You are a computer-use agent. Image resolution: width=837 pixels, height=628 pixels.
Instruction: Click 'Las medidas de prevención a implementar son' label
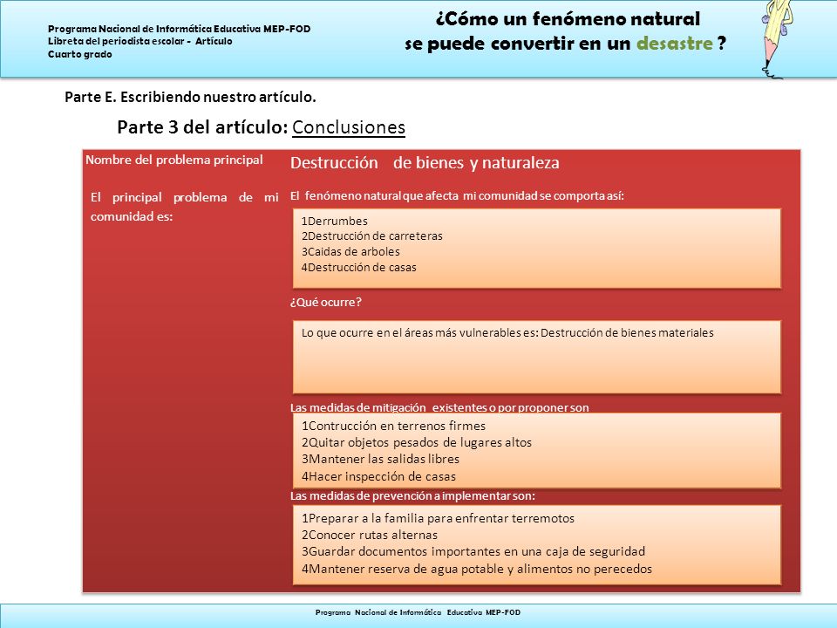(x=412, y=495)
